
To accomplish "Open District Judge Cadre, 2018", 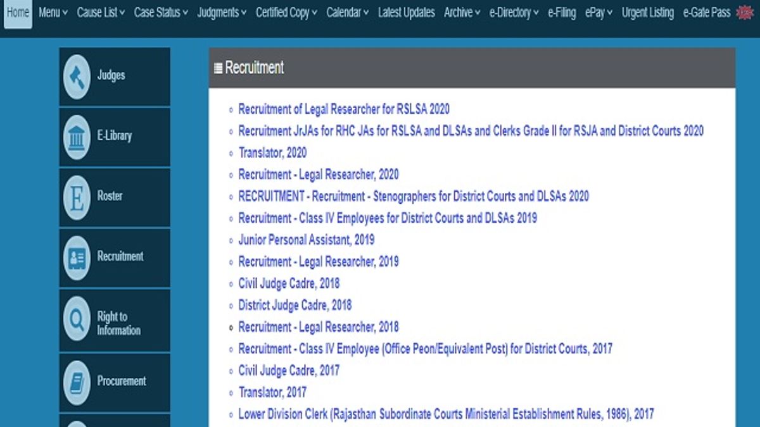I will point(294,305).
